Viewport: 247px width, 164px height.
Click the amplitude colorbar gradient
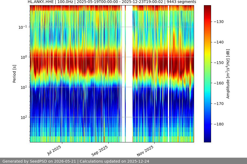[207, 74]
